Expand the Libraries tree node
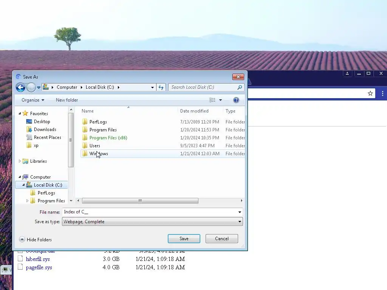387x290 pixels. 20,161
